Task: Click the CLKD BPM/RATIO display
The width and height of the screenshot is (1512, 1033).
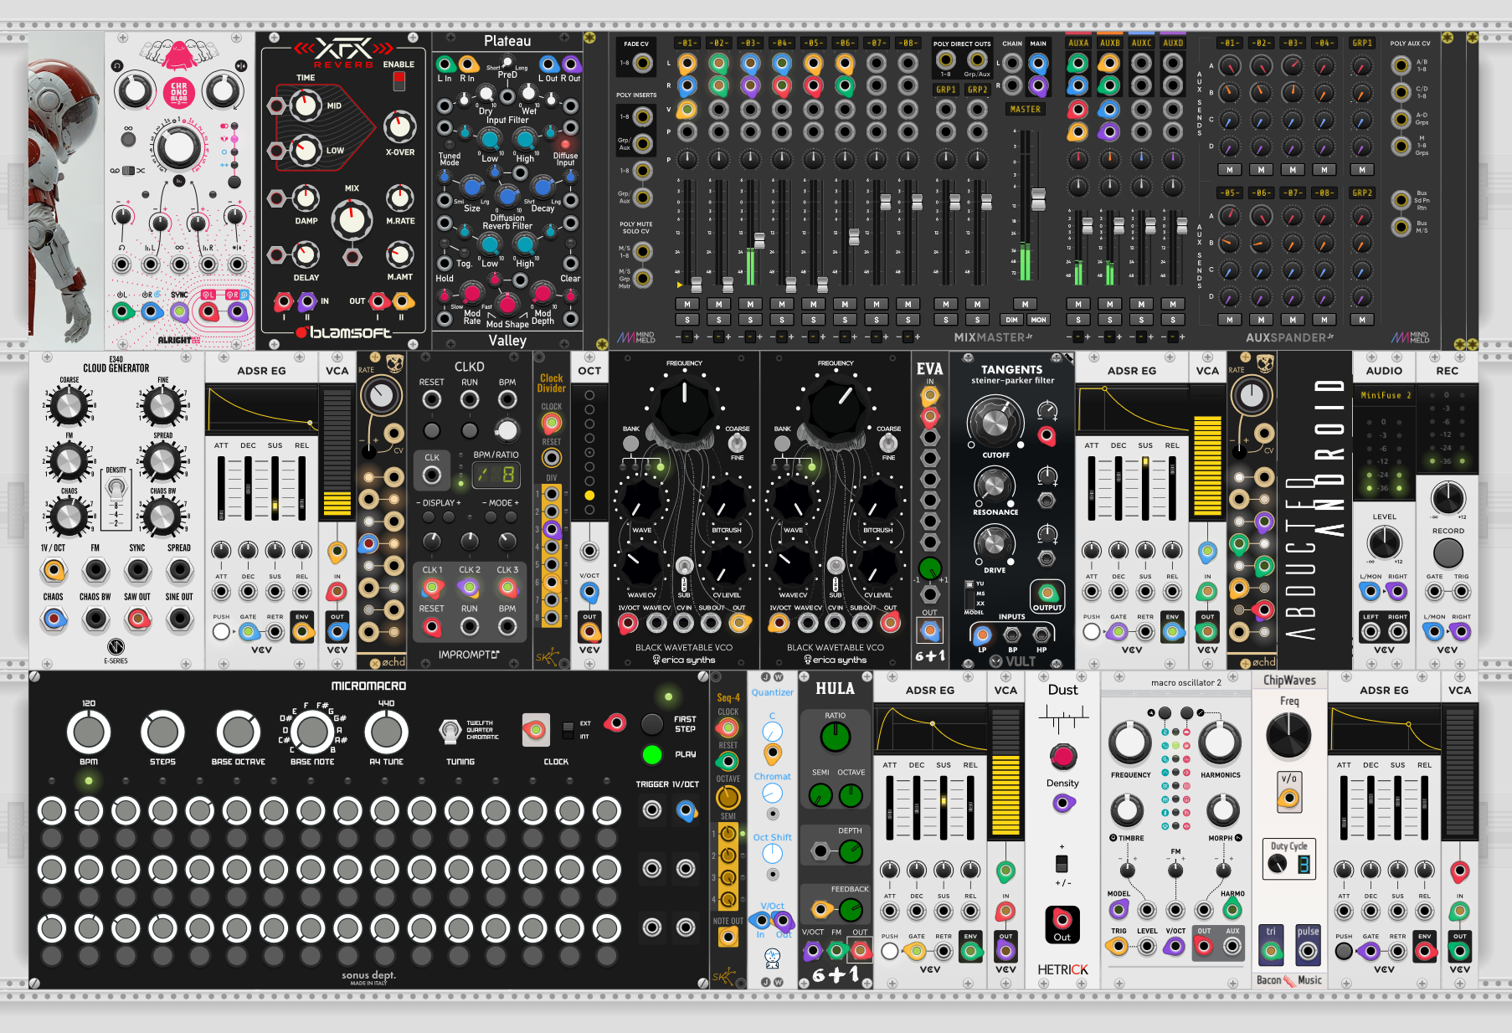Action: pyautogui.click(x=496, y=475)
